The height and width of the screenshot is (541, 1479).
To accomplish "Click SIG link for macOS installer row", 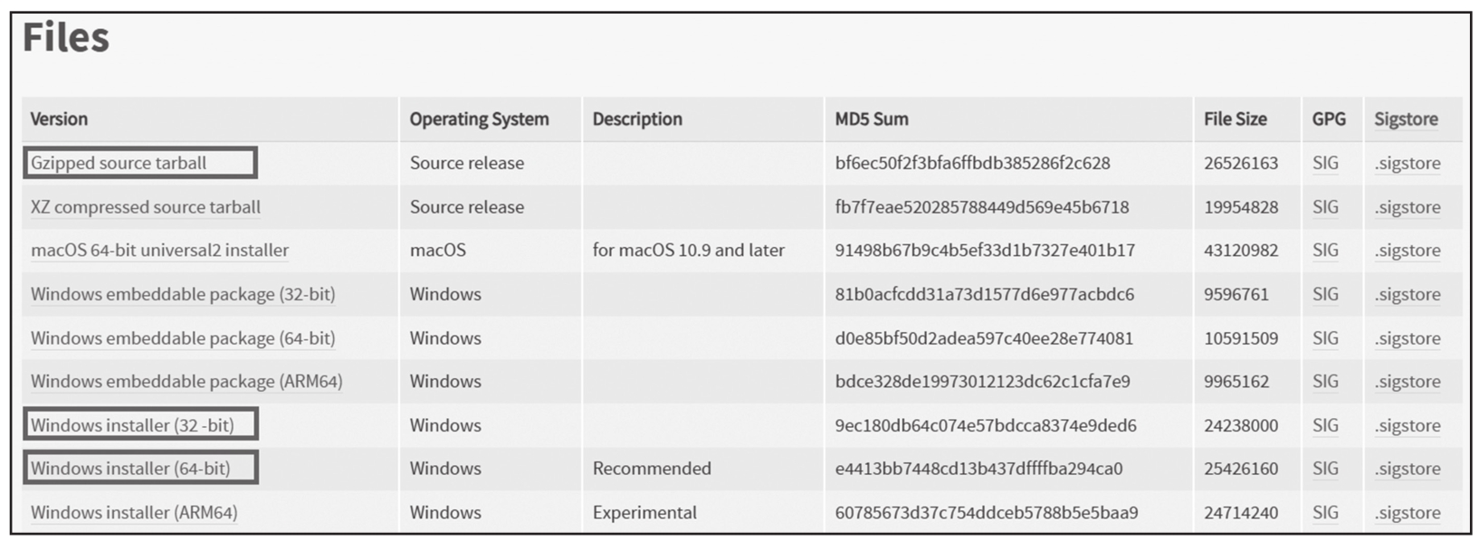I will [1325, 251].
